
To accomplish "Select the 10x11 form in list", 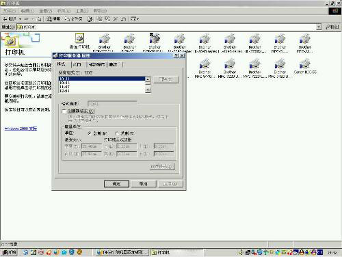I will [102, 79].
